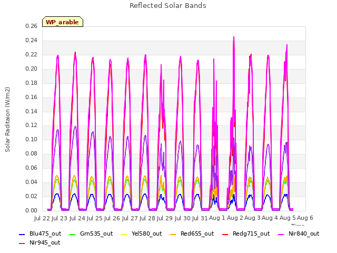
Task: Click the Jul 29 x-axis date label
Action: click(165, 218)
